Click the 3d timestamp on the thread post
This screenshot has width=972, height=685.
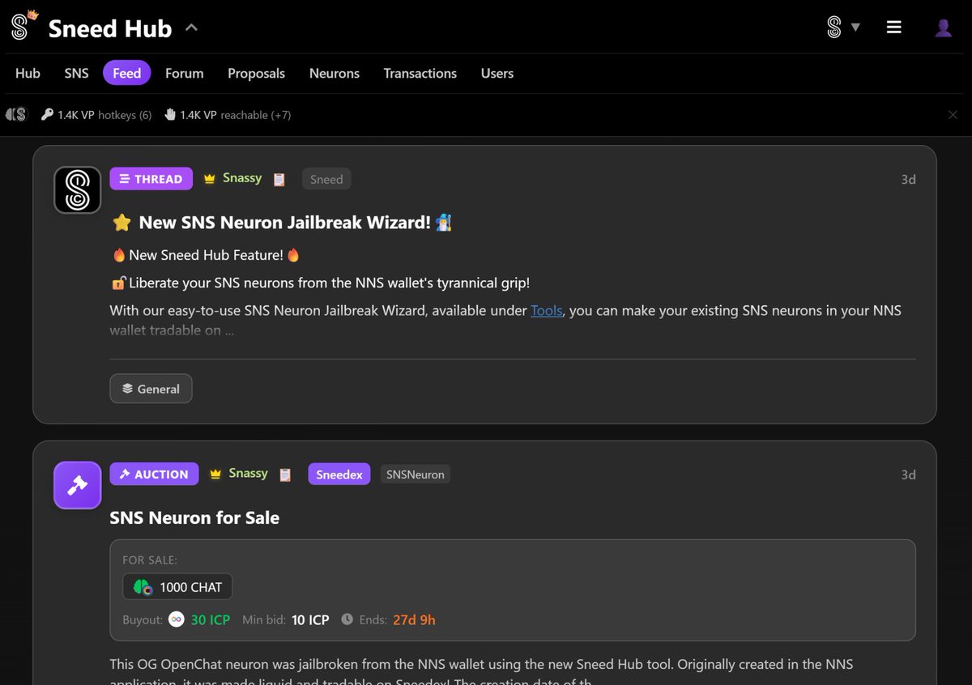(908, 179)
